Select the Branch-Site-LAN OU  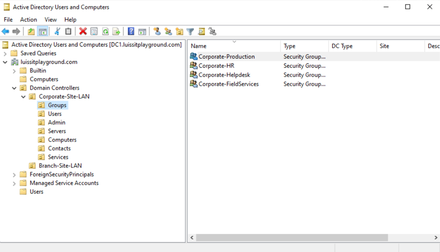click(60, 166)
